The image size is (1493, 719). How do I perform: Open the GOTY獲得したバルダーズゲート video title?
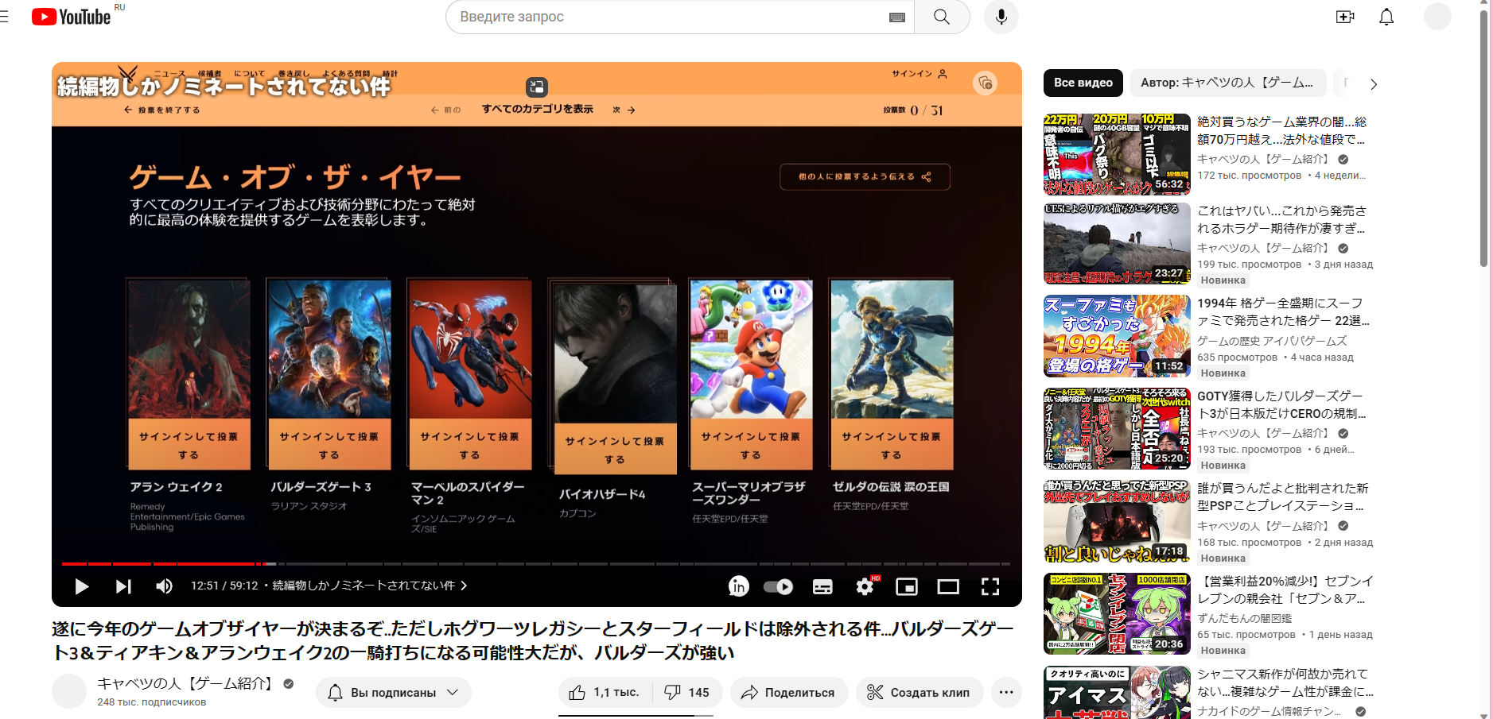(x=1282, y=405)
